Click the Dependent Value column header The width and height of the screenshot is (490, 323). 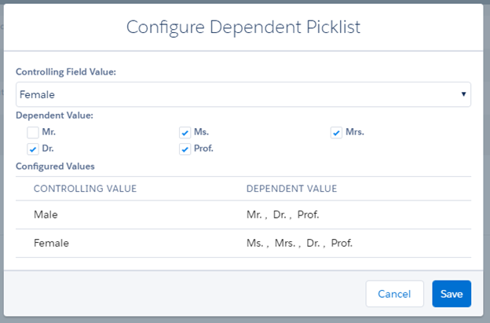pos(291,189)
